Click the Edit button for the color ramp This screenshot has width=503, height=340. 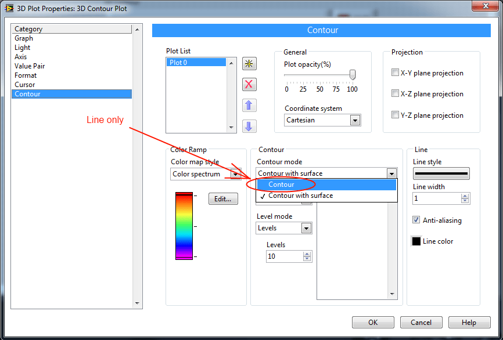coord(223,198)
